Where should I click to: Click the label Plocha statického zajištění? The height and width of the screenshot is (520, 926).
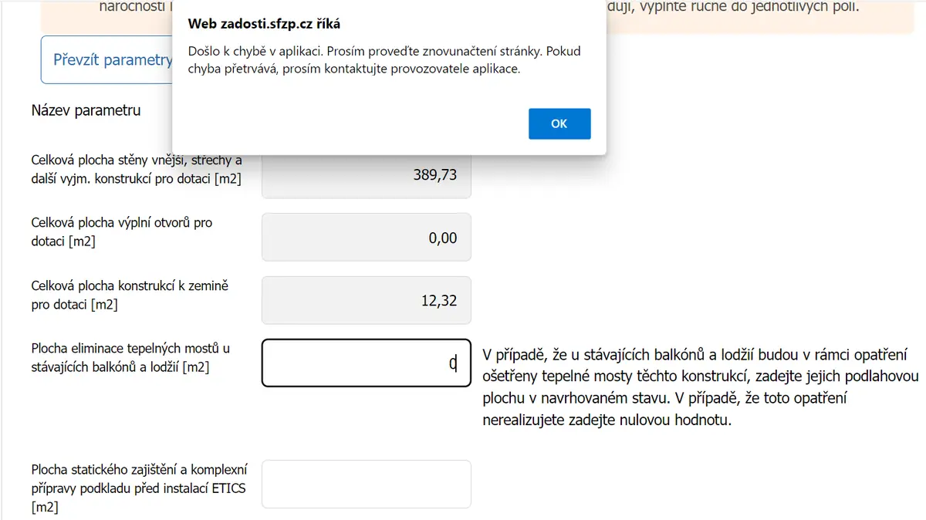[x=139, y=488]
